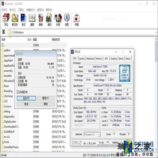Click the Validate button in CPU-Z
This screenshot has height=158, width=158.
(x=115, y=143)
